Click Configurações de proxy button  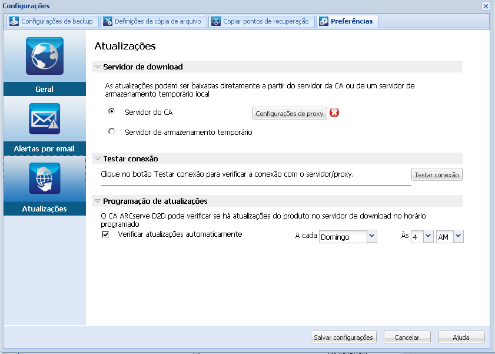[290, 113]
